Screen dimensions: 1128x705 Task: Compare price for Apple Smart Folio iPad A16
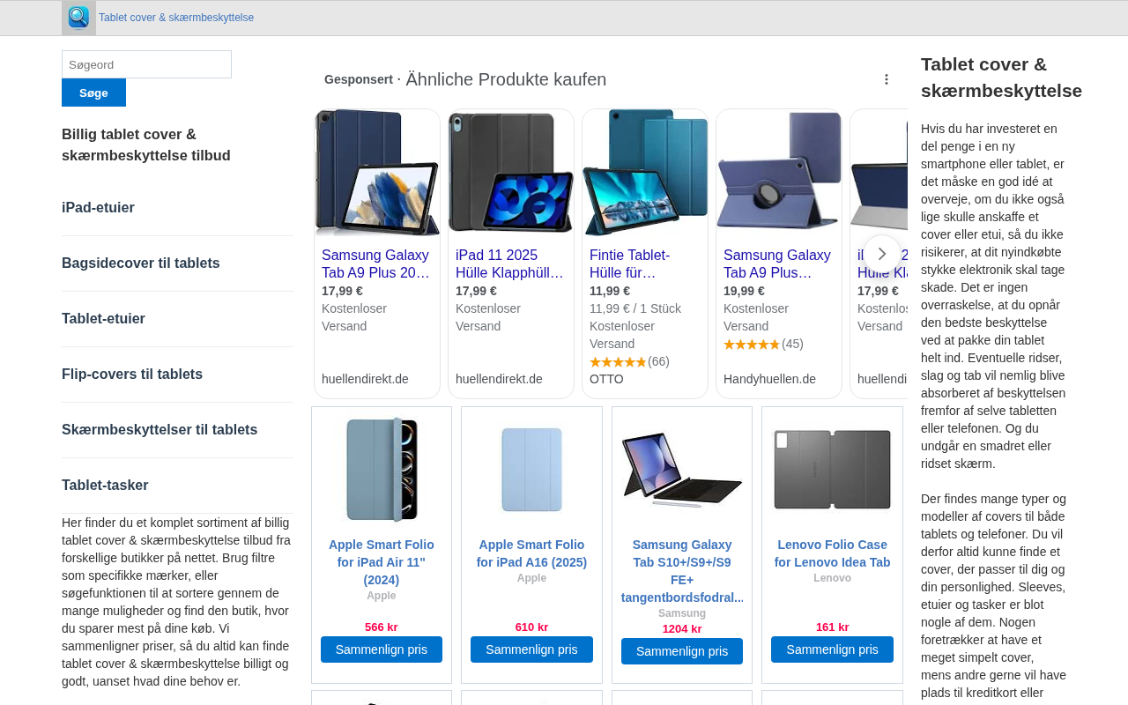(x=531, y=649)
